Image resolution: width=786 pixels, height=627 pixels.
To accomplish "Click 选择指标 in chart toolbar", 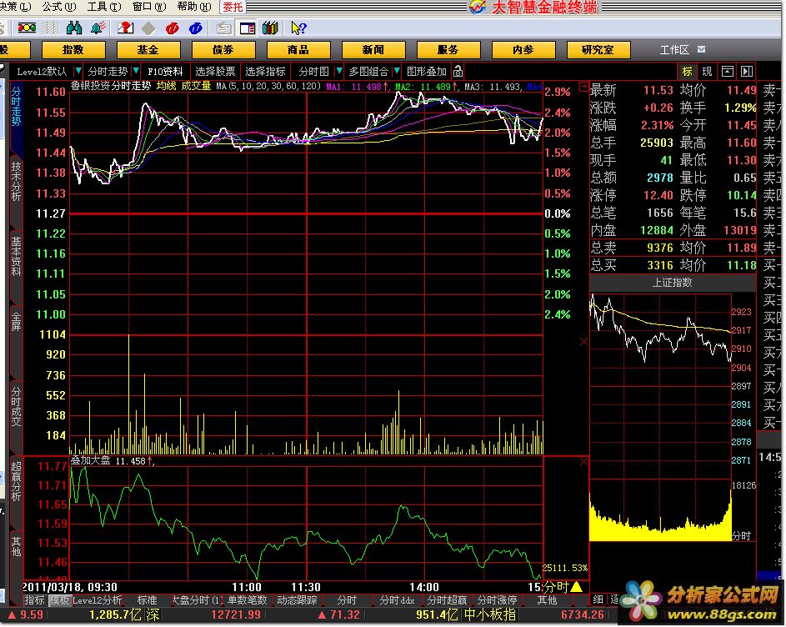I will (265, 71).
